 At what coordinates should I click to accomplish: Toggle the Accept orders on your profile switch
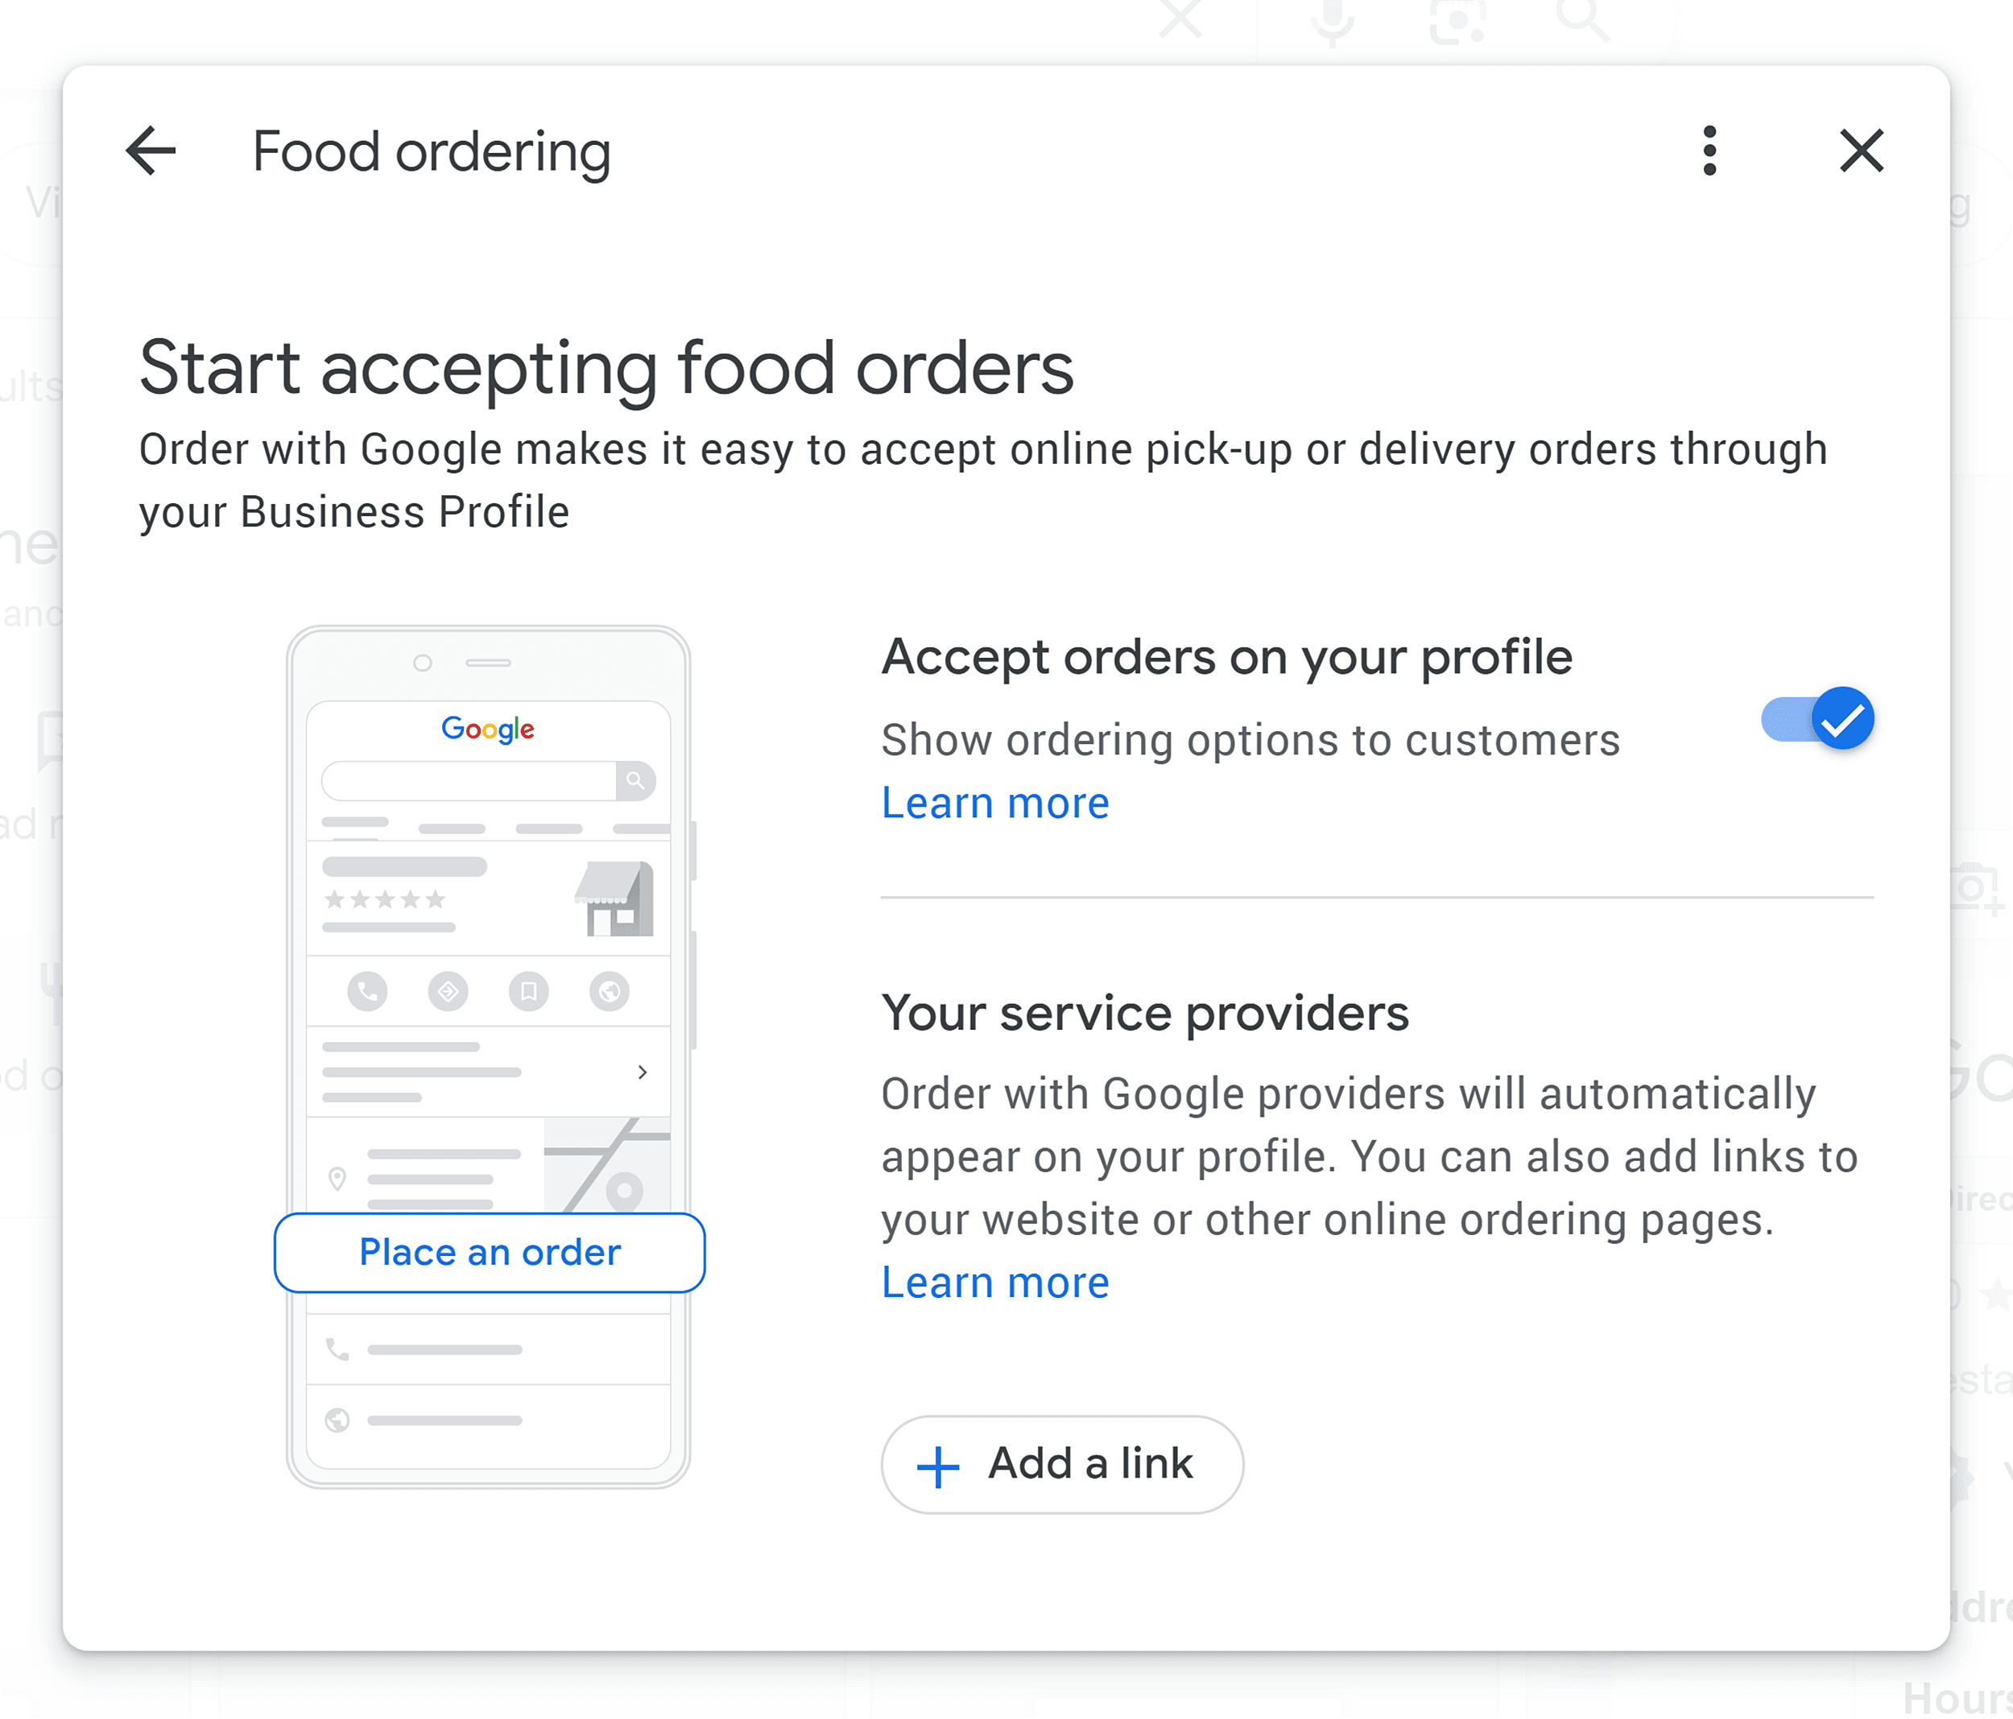coord(1815,718)
